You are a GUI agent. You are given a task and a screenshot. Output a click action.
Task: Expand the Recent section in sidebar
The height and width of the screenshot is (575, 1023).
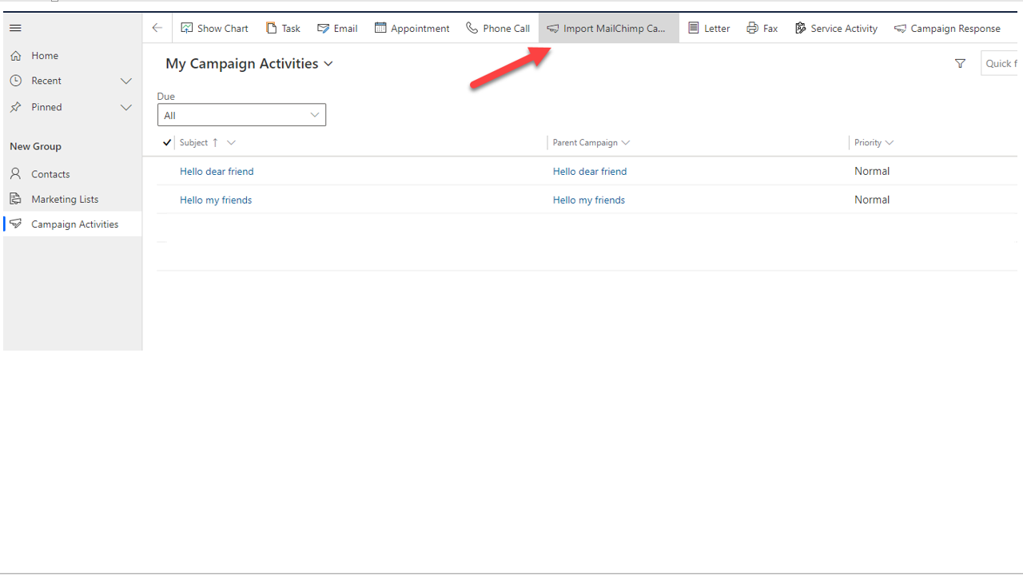pyautogui.click(x=125, y=81)
